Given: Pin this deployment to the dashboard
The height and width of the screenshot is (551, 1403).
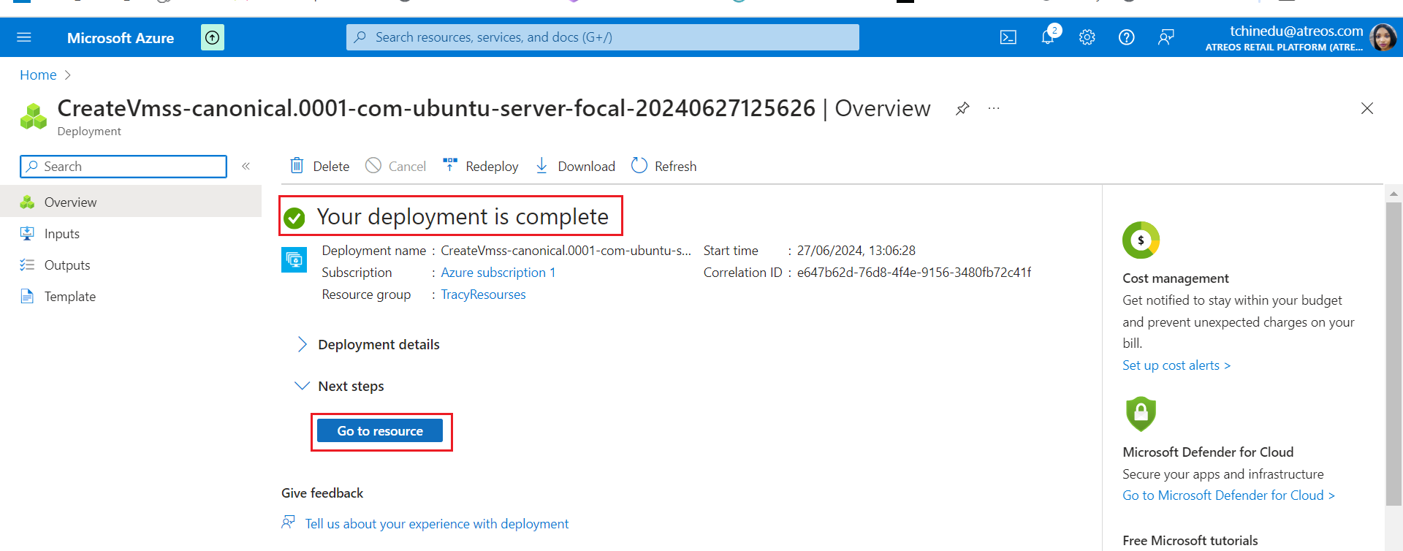Looking at the screenshot, I should click(x=963, y=109).
